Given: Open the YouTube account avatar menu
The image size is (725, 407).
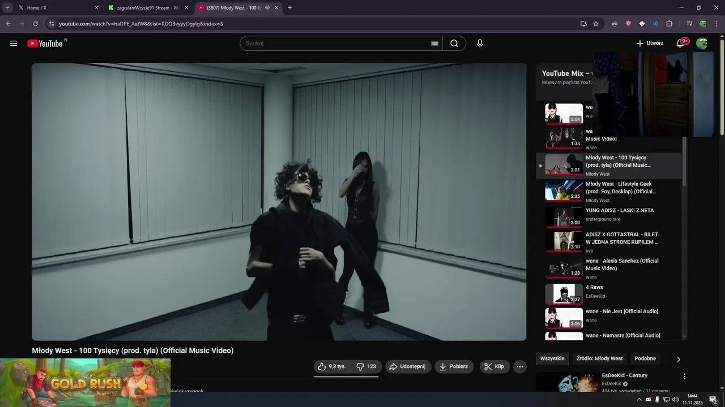Looking at the screenshot, I should click(x=702, y=44).
